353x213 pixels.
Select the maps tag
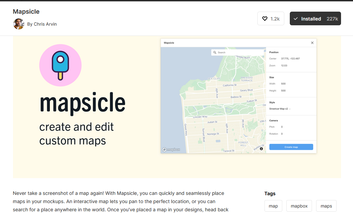(326, 206)
